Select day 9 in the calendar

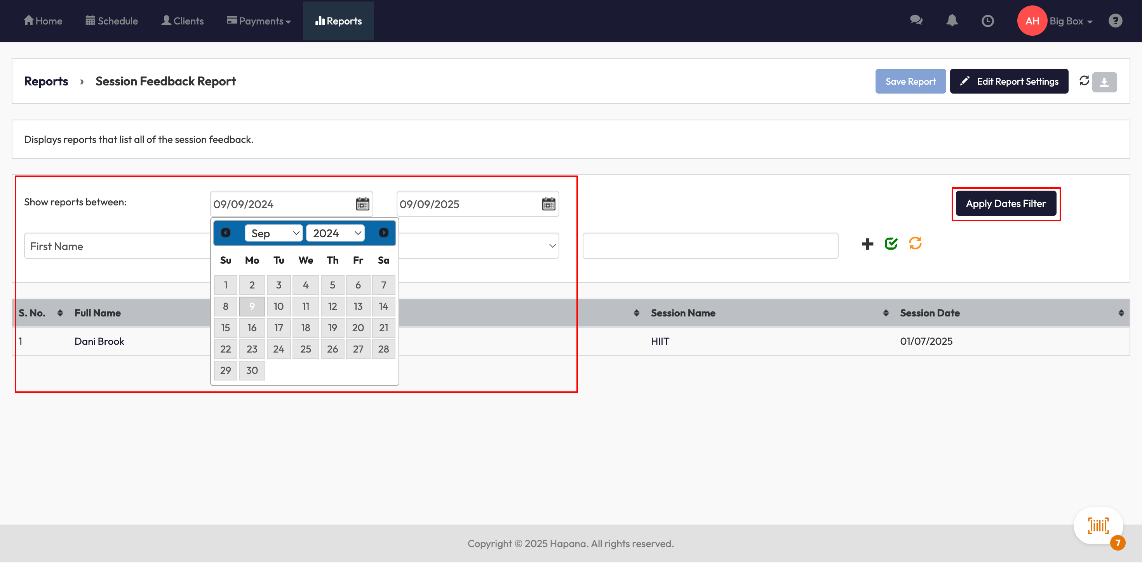click(252, 306)
